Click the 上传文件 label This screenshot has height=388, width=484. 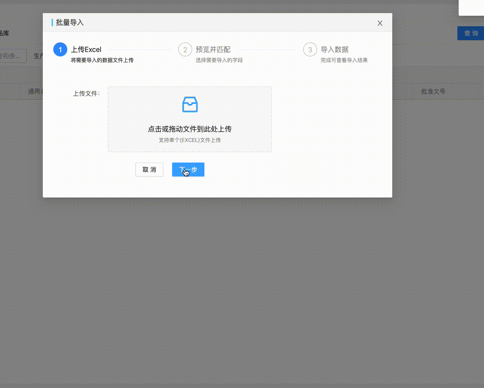[86, 93]
